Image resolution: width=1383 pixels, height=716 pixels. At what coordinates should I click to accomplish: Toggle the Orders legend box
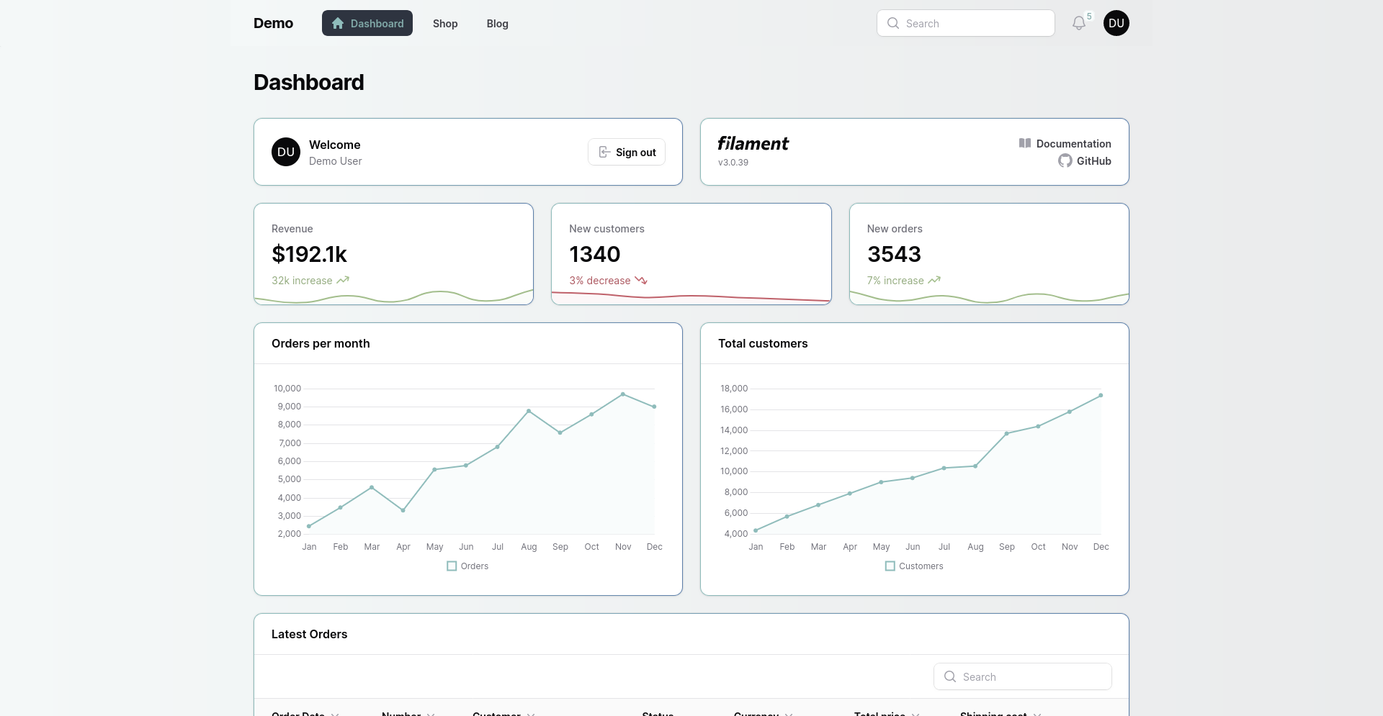point(452,566)
